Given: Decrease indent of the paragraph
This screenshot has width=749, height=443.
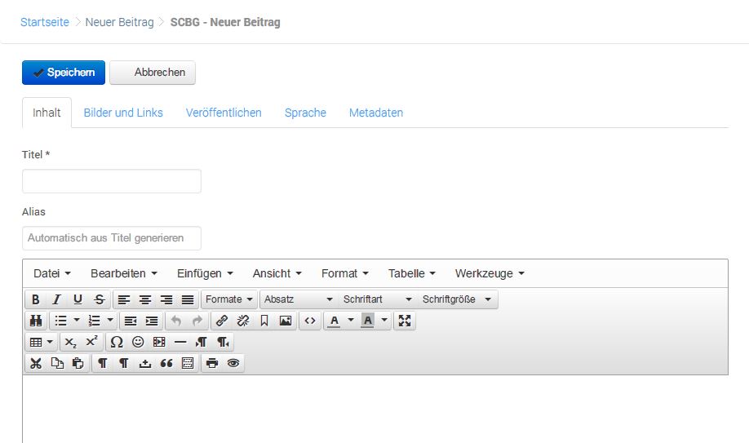Looking at the screenshot, I should click(131, 321).
